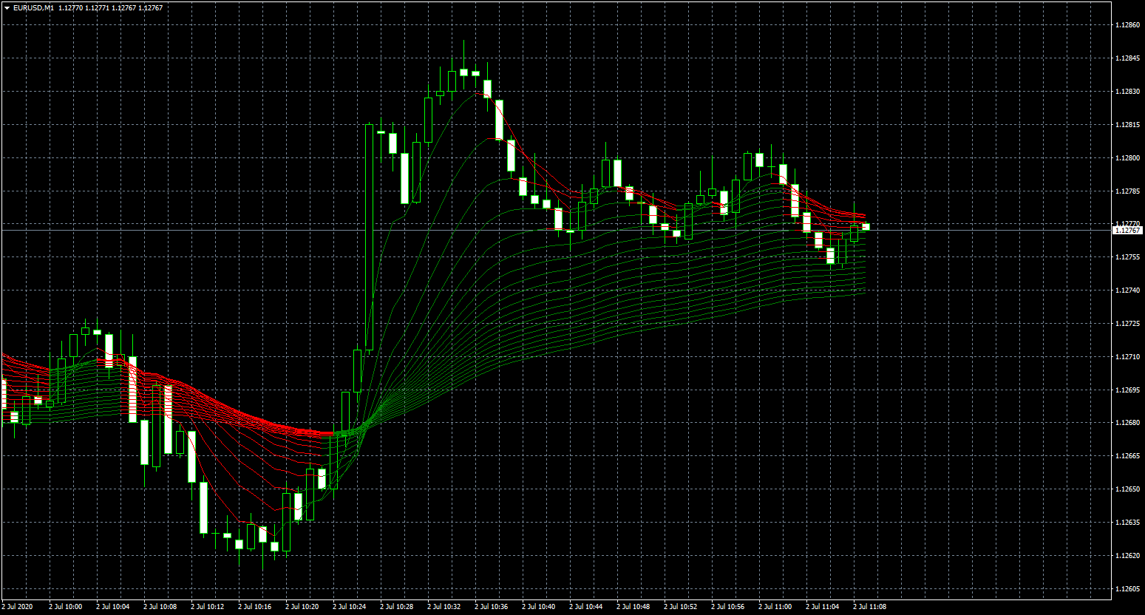The width and height of the screenshot is (1145, 615).
Task: Click the 1.12830 price scale label
Action: coord(1127,92)
